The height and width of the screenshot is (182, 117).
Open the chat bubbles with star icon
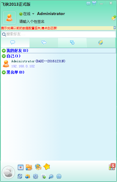click(x=38, y=167)
